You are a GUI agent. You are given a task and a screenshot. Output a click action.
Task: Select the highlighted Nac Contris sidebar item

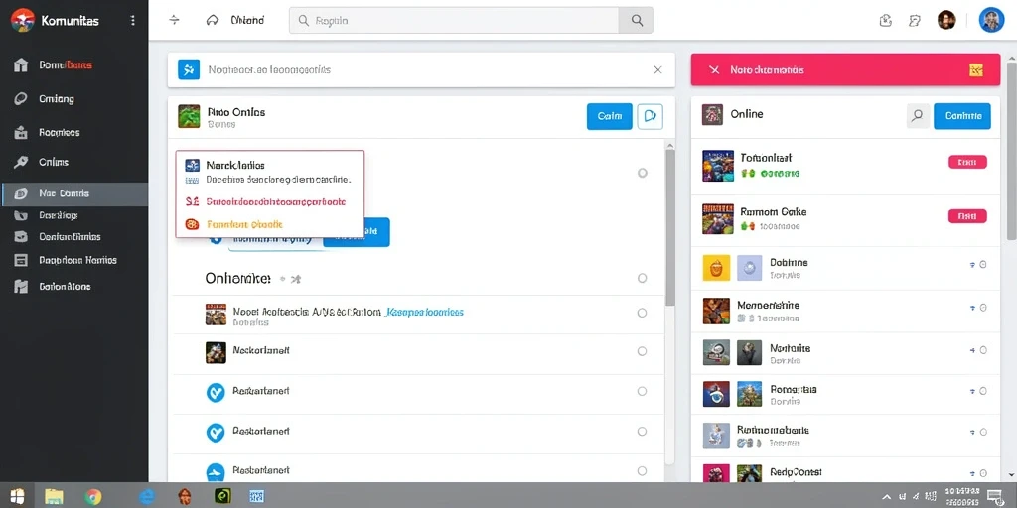coord(73,193)
